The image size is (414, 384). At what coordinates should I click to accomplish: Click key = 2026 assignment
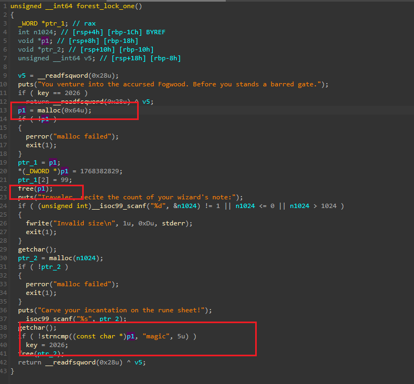pos(47,345)
